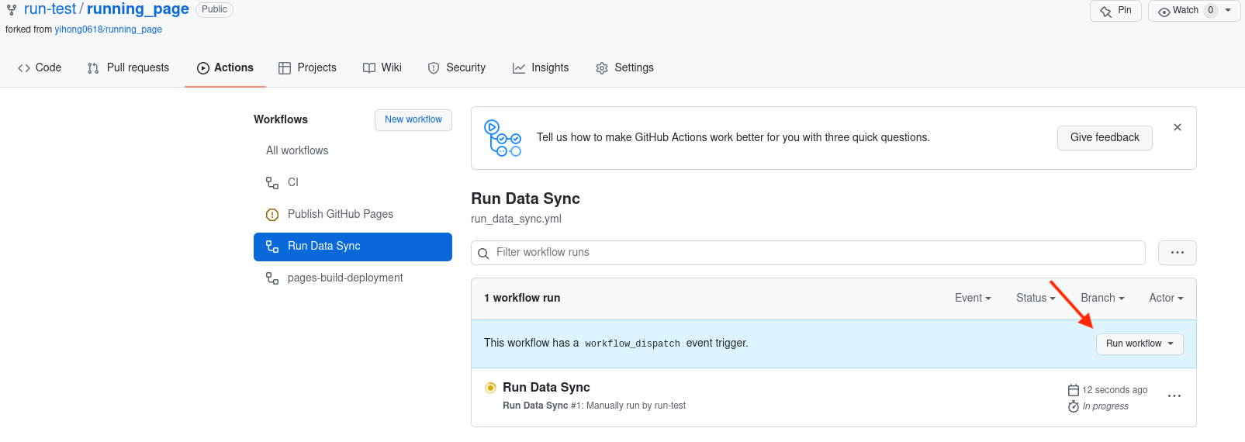
Task: Expand the Status filter dropdown
Action: [x=1035, y=298]
